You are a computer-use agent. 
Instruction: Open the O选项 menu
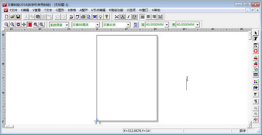(131, 10)
